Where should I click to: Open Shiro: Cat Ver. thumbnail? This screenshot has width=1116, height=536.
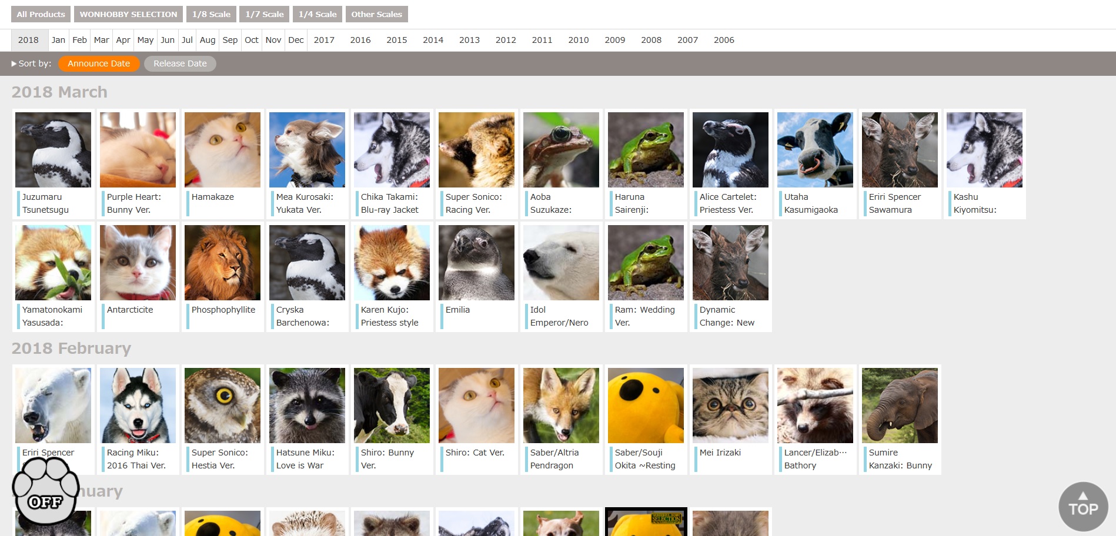click(476, 406)
